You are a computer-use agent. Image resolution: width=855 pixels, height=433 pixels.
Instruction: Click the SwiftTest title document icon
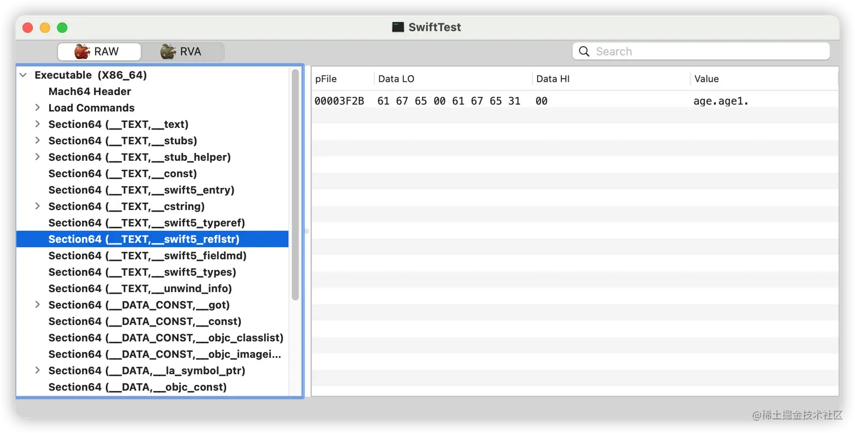(x=398, y=27)
